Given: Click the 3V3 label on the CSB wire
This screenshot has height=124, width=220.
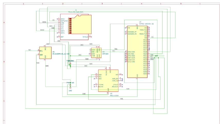Looking at the screenshot, I should point(80,55).
